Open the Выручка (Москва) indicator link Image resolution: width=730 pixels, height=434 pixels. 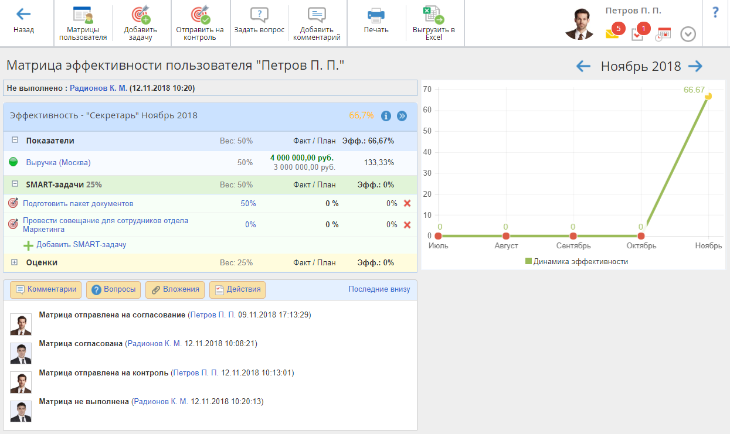pos(58,162)
